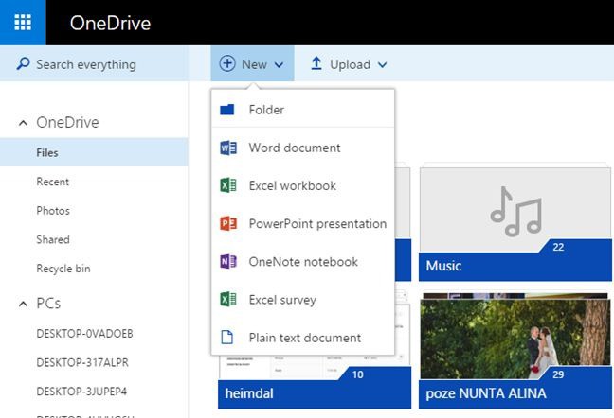Create a new Word document
This screenshot has height=418, width=614.
302,148
